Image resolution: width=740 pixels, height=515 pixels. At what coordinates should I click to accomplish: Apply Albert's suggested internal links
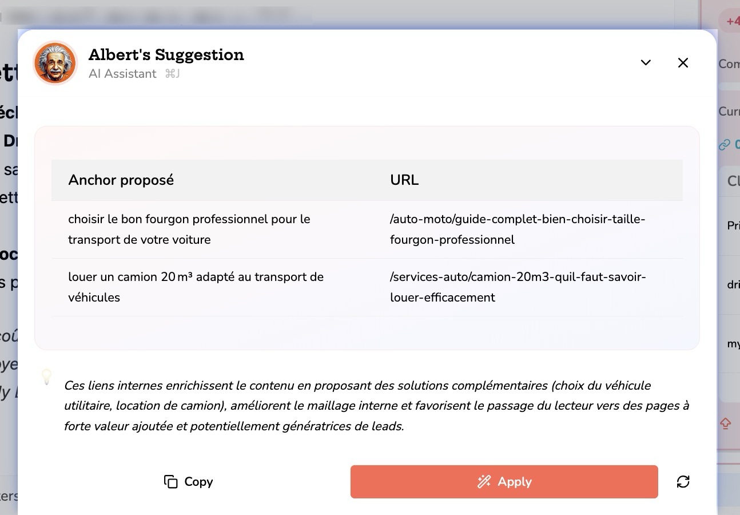click(x=504, y=482)
